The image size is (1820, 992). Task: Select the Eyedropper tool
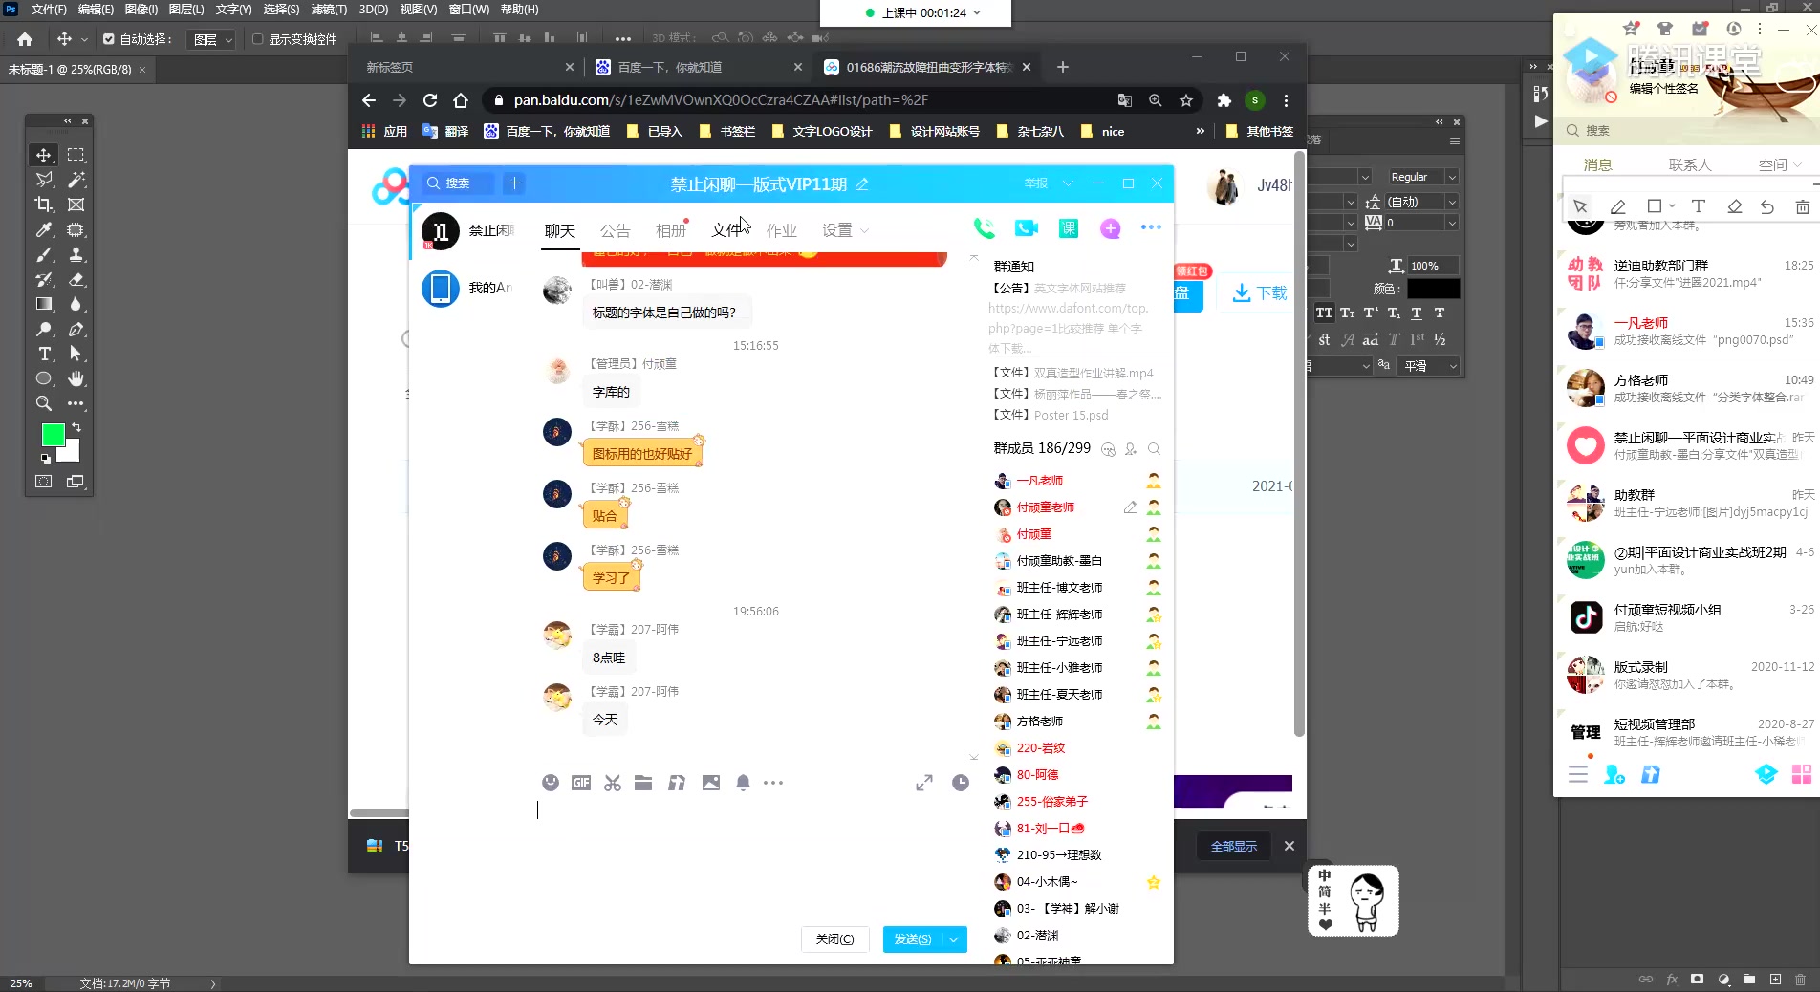(44, 229)
